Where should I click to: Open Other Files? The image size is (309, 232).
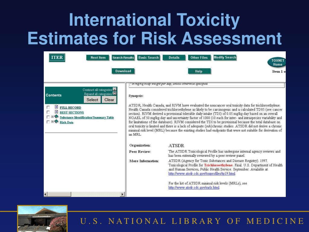coord(199,58)
